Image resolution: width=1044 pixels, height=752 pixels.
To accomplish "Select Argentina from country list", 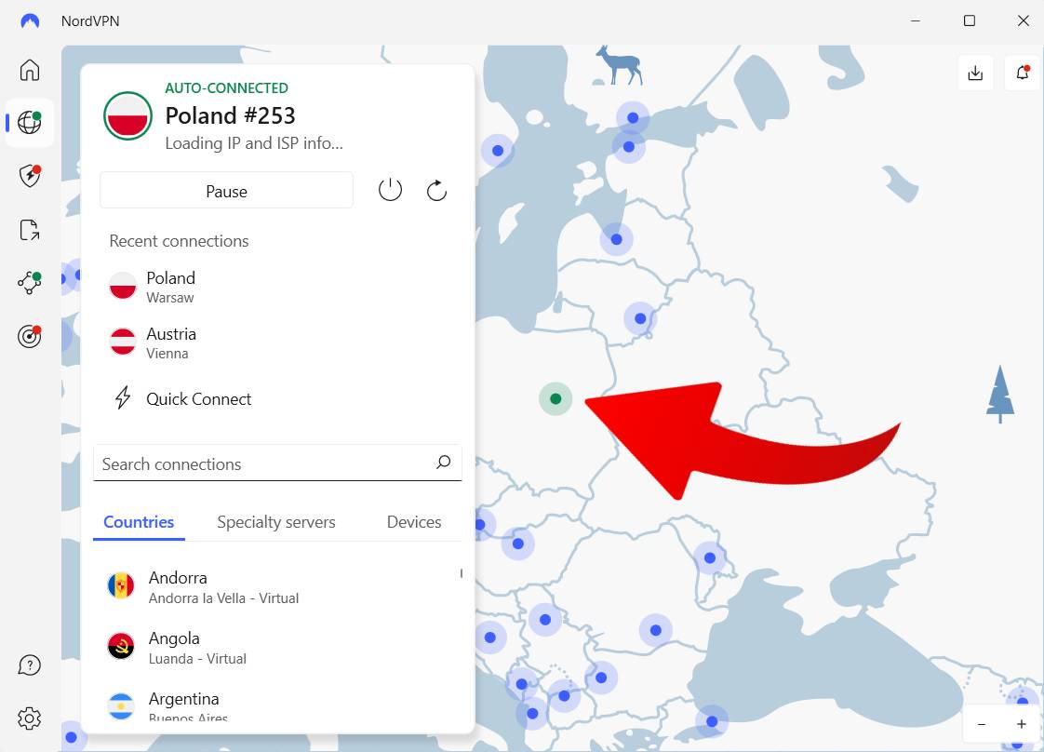I will (x=277, y=706).
